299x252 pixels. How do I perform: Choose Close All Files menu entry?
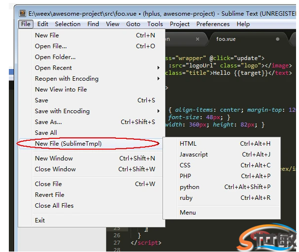[91, 206]
